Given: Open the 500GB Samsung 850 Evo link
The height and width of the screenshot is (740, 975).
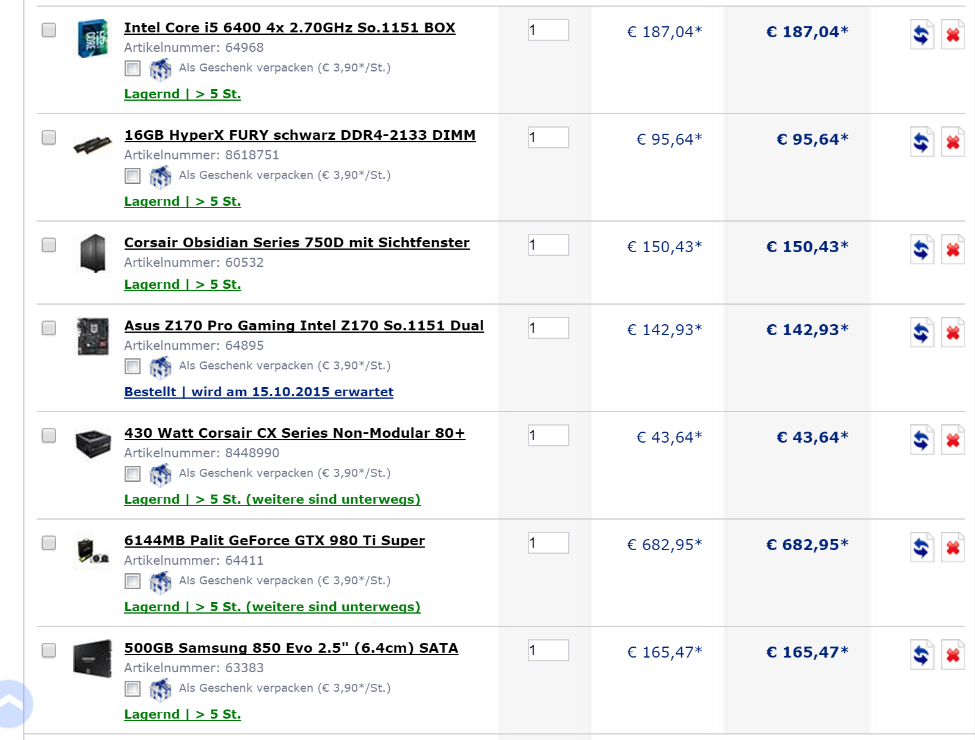Looking at the screenshot, I should [291, 648].
